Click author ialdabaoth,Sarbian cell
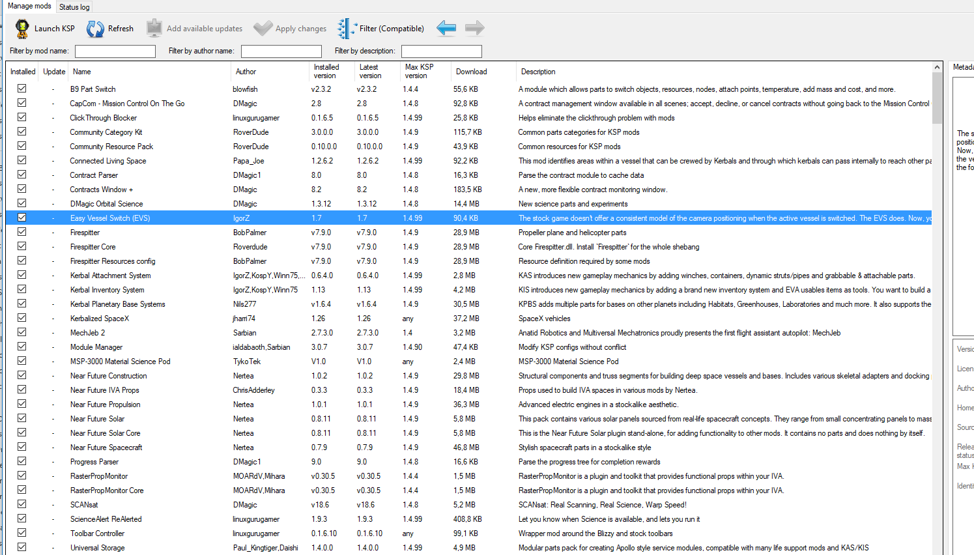 coord(261,347)
